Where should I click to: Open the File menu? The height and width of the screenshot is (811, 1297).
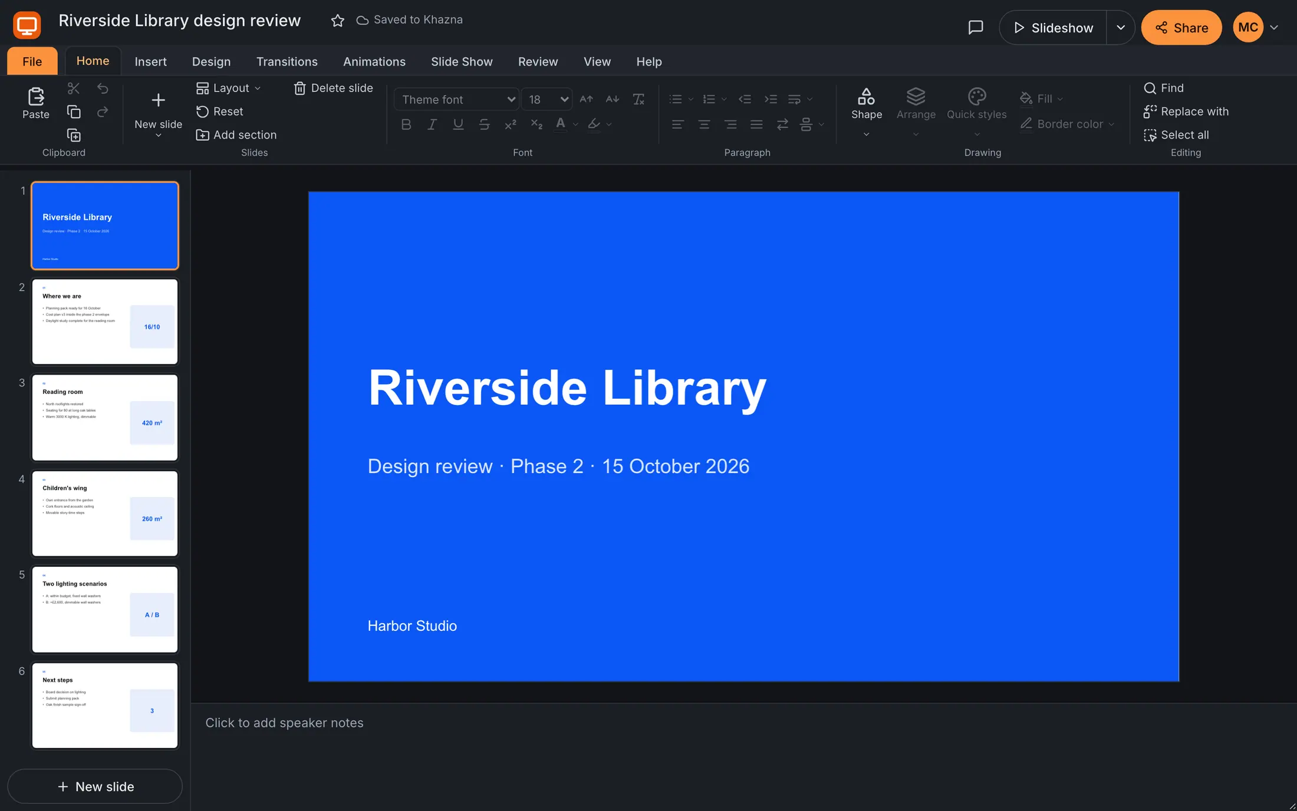tap(32, 61)
